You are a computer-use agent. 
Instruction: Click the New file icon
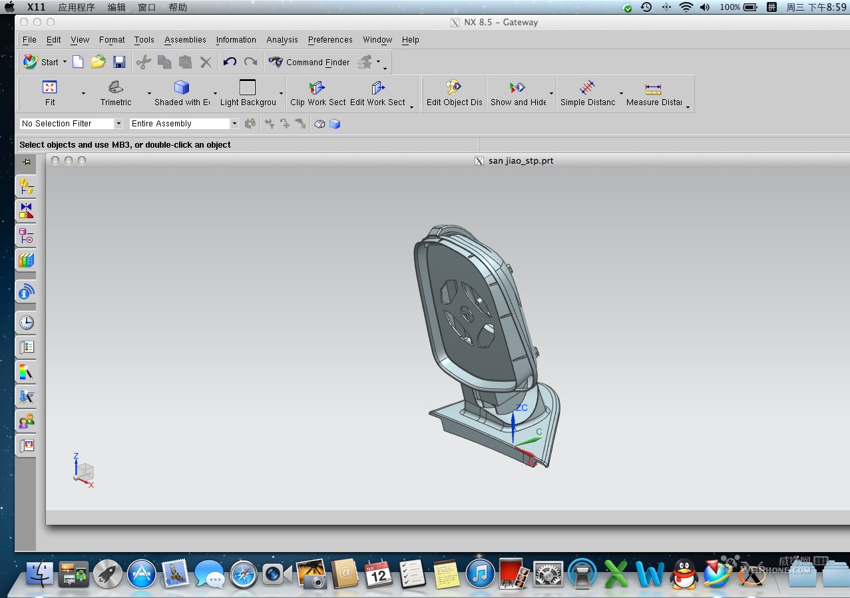78,62
